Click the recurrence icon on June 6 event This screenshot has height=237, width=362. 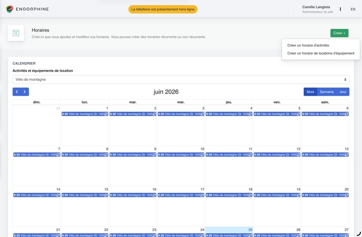pyautogui.click(x=346, y=114)
